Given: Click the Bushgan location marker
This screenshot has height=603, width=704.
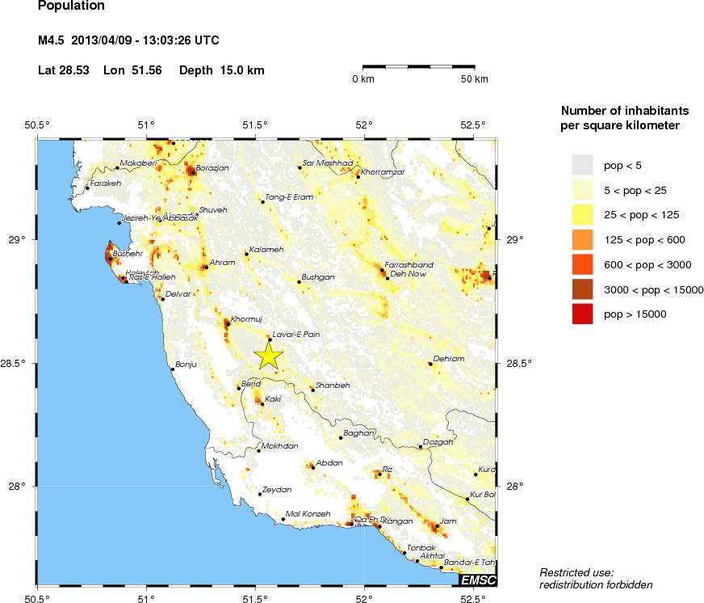Looking at the screenshot, I should click(x=299, y=282).
